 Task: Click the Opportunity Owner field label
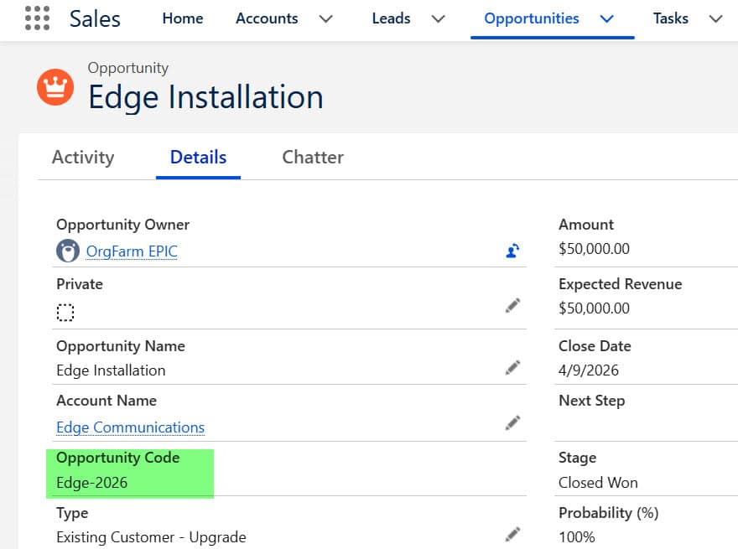[122, 225]
